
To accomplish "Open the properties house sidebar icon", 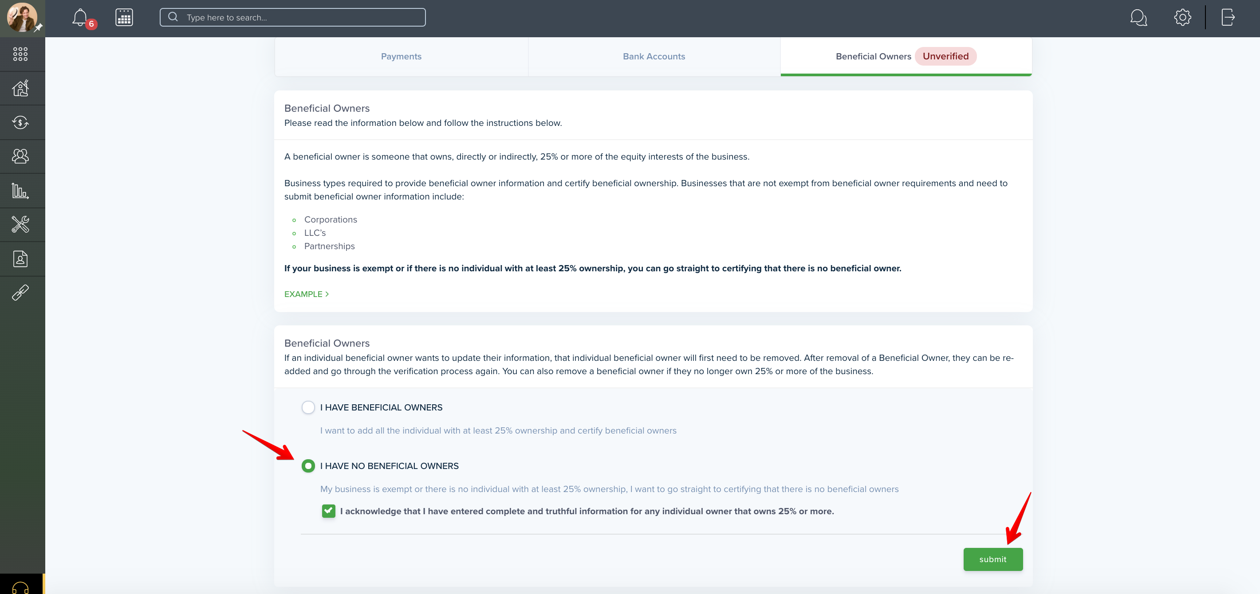I will 20,88.
